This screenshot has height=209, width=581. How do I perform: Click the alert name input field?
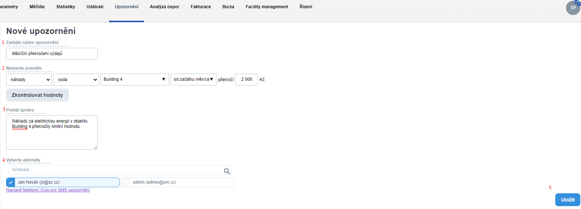(x=52, y=54)
